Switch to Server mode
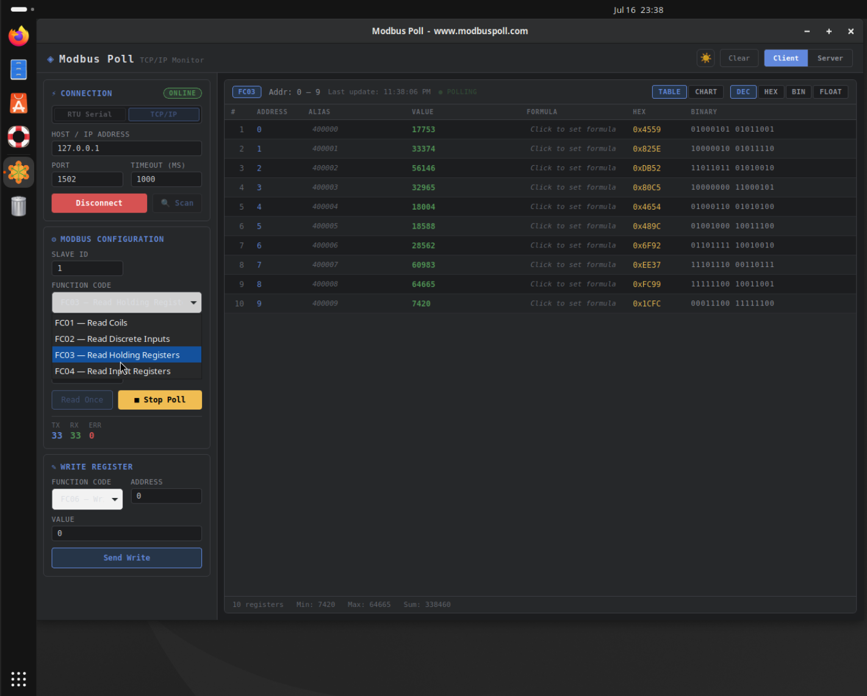 coord(830,58)
